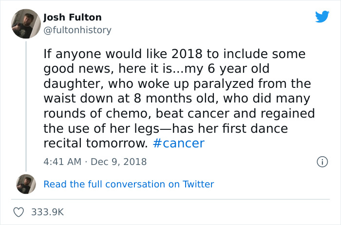Click "Read the full conversation on Twitter"
The height and width of the screenshot is (225, 341).
[129, 184]
